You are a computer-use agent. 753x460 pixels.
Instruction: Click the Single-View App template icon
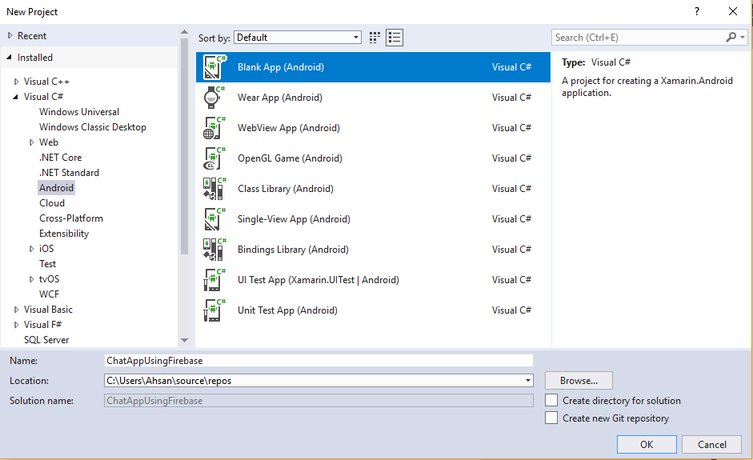click(214, 219)
